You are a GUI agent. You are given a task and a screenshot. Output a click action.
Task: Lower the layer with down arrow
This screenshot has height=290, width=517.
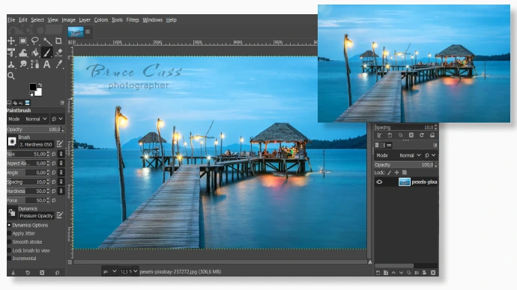coord(402,273)
